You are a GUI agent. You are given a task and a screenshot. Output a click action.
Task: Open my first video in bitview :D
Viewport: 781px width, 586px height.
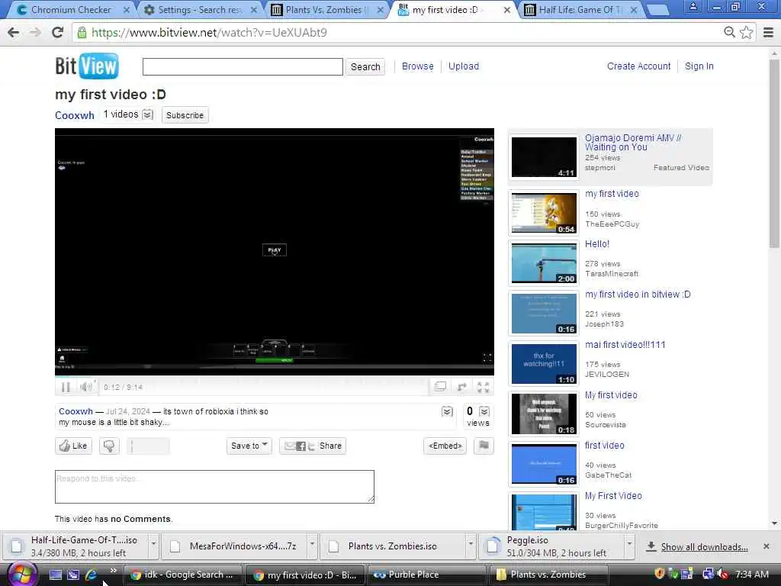click(638, 295)
